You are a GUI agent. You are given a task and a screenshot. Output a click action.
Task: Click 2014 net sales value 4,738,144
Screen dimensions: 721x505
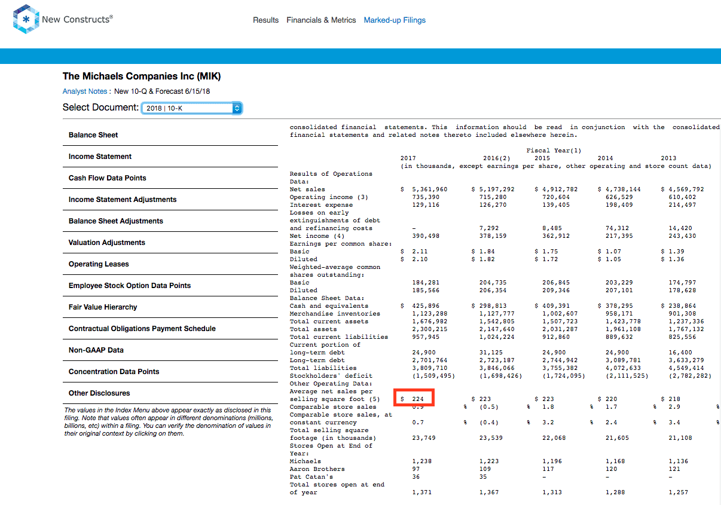[623, 189]
